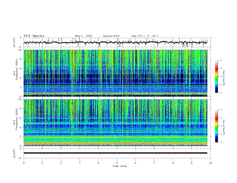Click the "-4" tick on lower colorbar
Screen dimensions: 237x183
click(221, 118)
